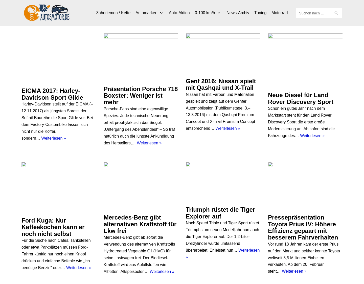Click Weiterlesen under Porsche 718 excerpt
Screen dimensions: 364x284
coord(149,143)
